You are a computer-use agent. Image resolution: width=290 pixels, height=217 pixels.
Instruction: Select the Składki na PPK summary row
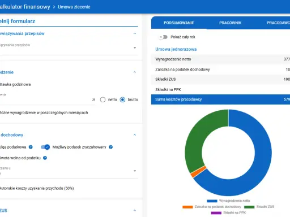point(220,89)
